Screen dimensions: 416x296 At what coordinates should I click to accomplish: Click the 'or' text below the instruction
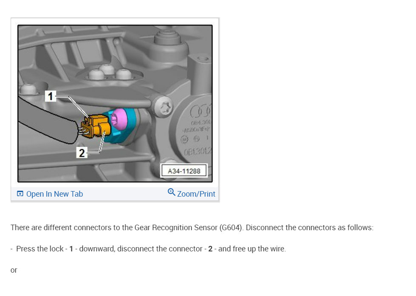14,270
